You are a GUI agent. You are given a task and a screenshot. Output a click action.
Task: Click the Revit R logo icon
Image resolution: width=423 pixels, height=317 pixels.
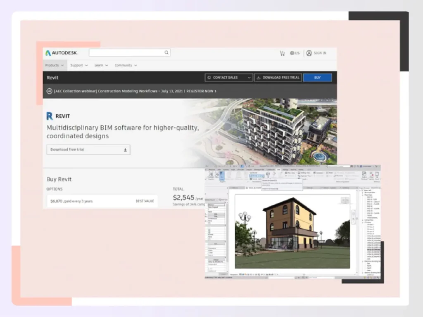[x=49, y=116]
